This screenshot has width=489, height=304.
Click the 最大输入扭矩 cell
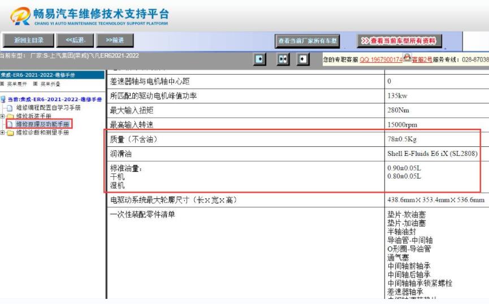click(x=246, y=110)
